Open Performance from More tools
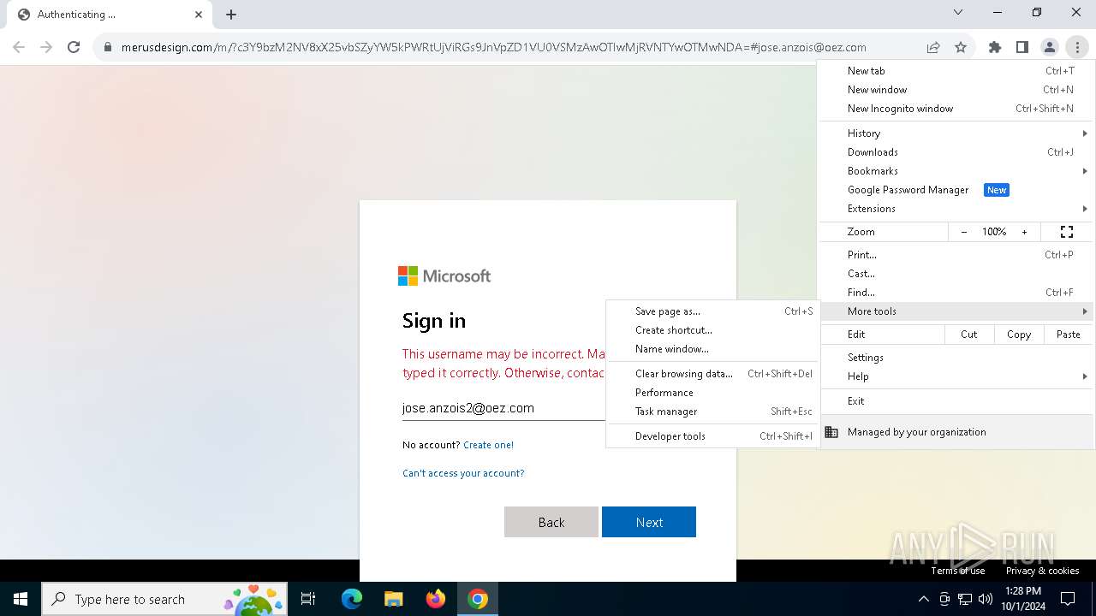1096x616 pixels. (712, 393)
